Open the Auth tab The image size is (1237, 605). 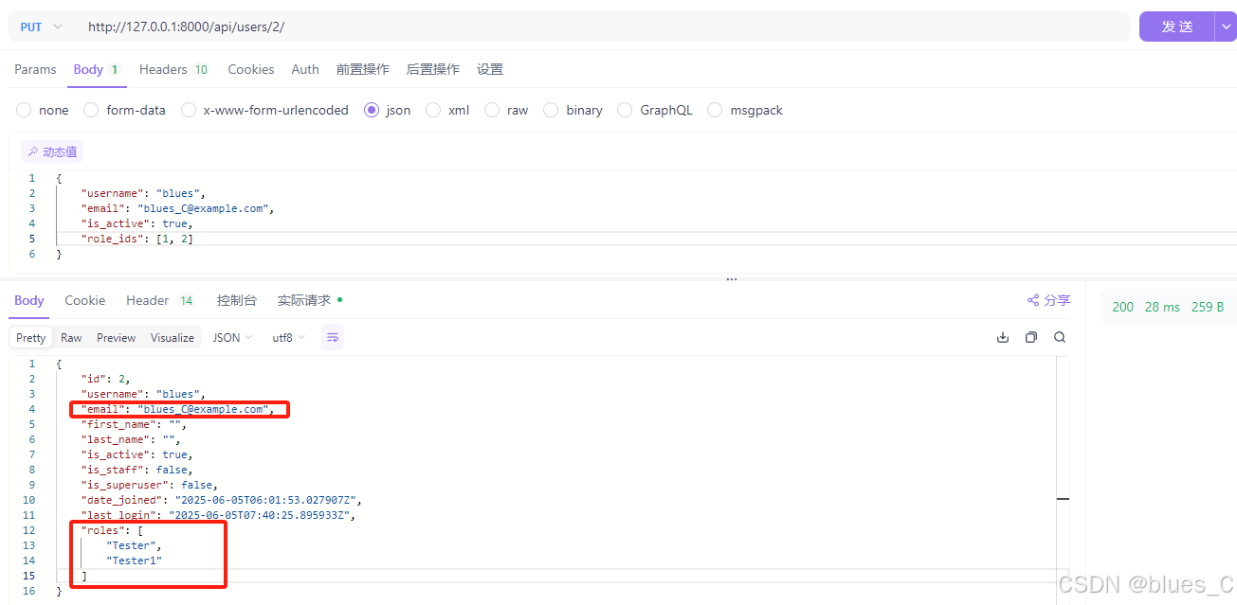tap(305, 69)
